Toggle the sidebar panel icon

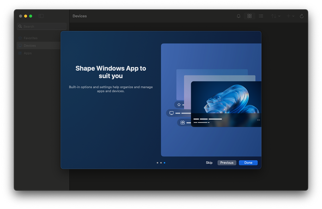click(x=41, y=16)
